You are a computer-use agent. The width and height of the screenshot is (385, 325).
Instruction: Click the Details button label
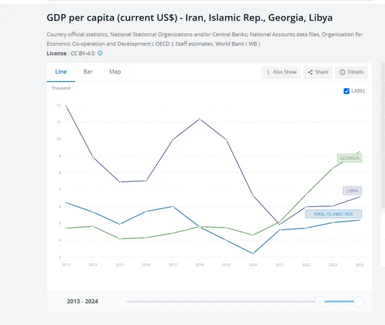click(x=356, y=72)
